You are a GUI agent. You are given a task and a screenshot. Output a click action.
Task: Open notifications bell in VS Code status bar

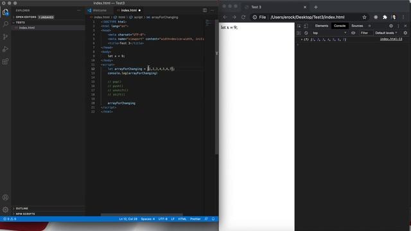point(213,219)
